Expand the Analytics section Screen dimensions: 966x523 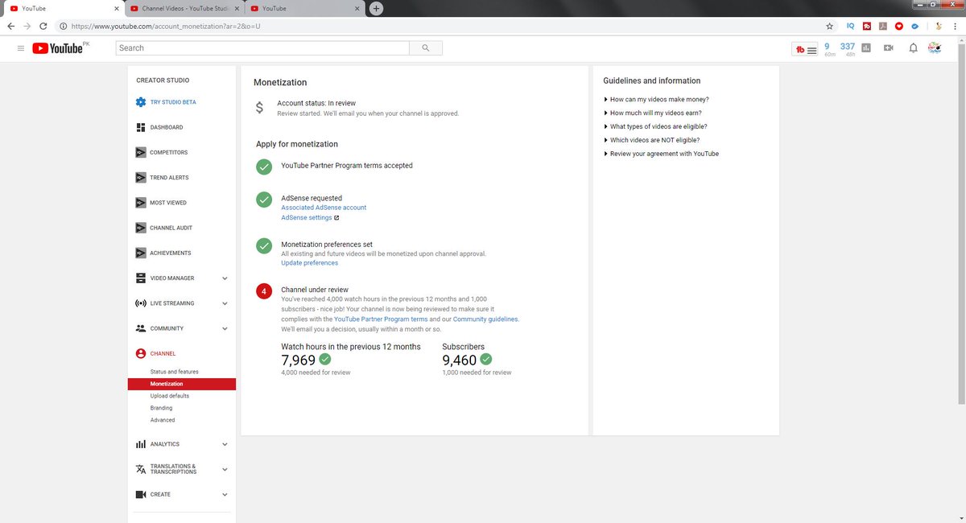tap(225, 444)
